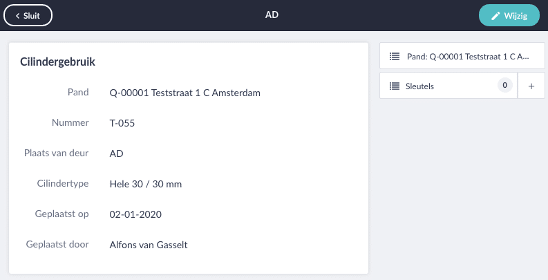Add a new Sleutel with plus icon

pos(531,86)
